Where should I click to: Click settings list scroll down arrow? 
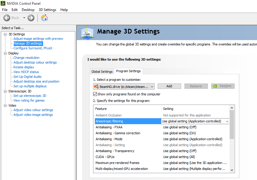(x=232, y=170)
